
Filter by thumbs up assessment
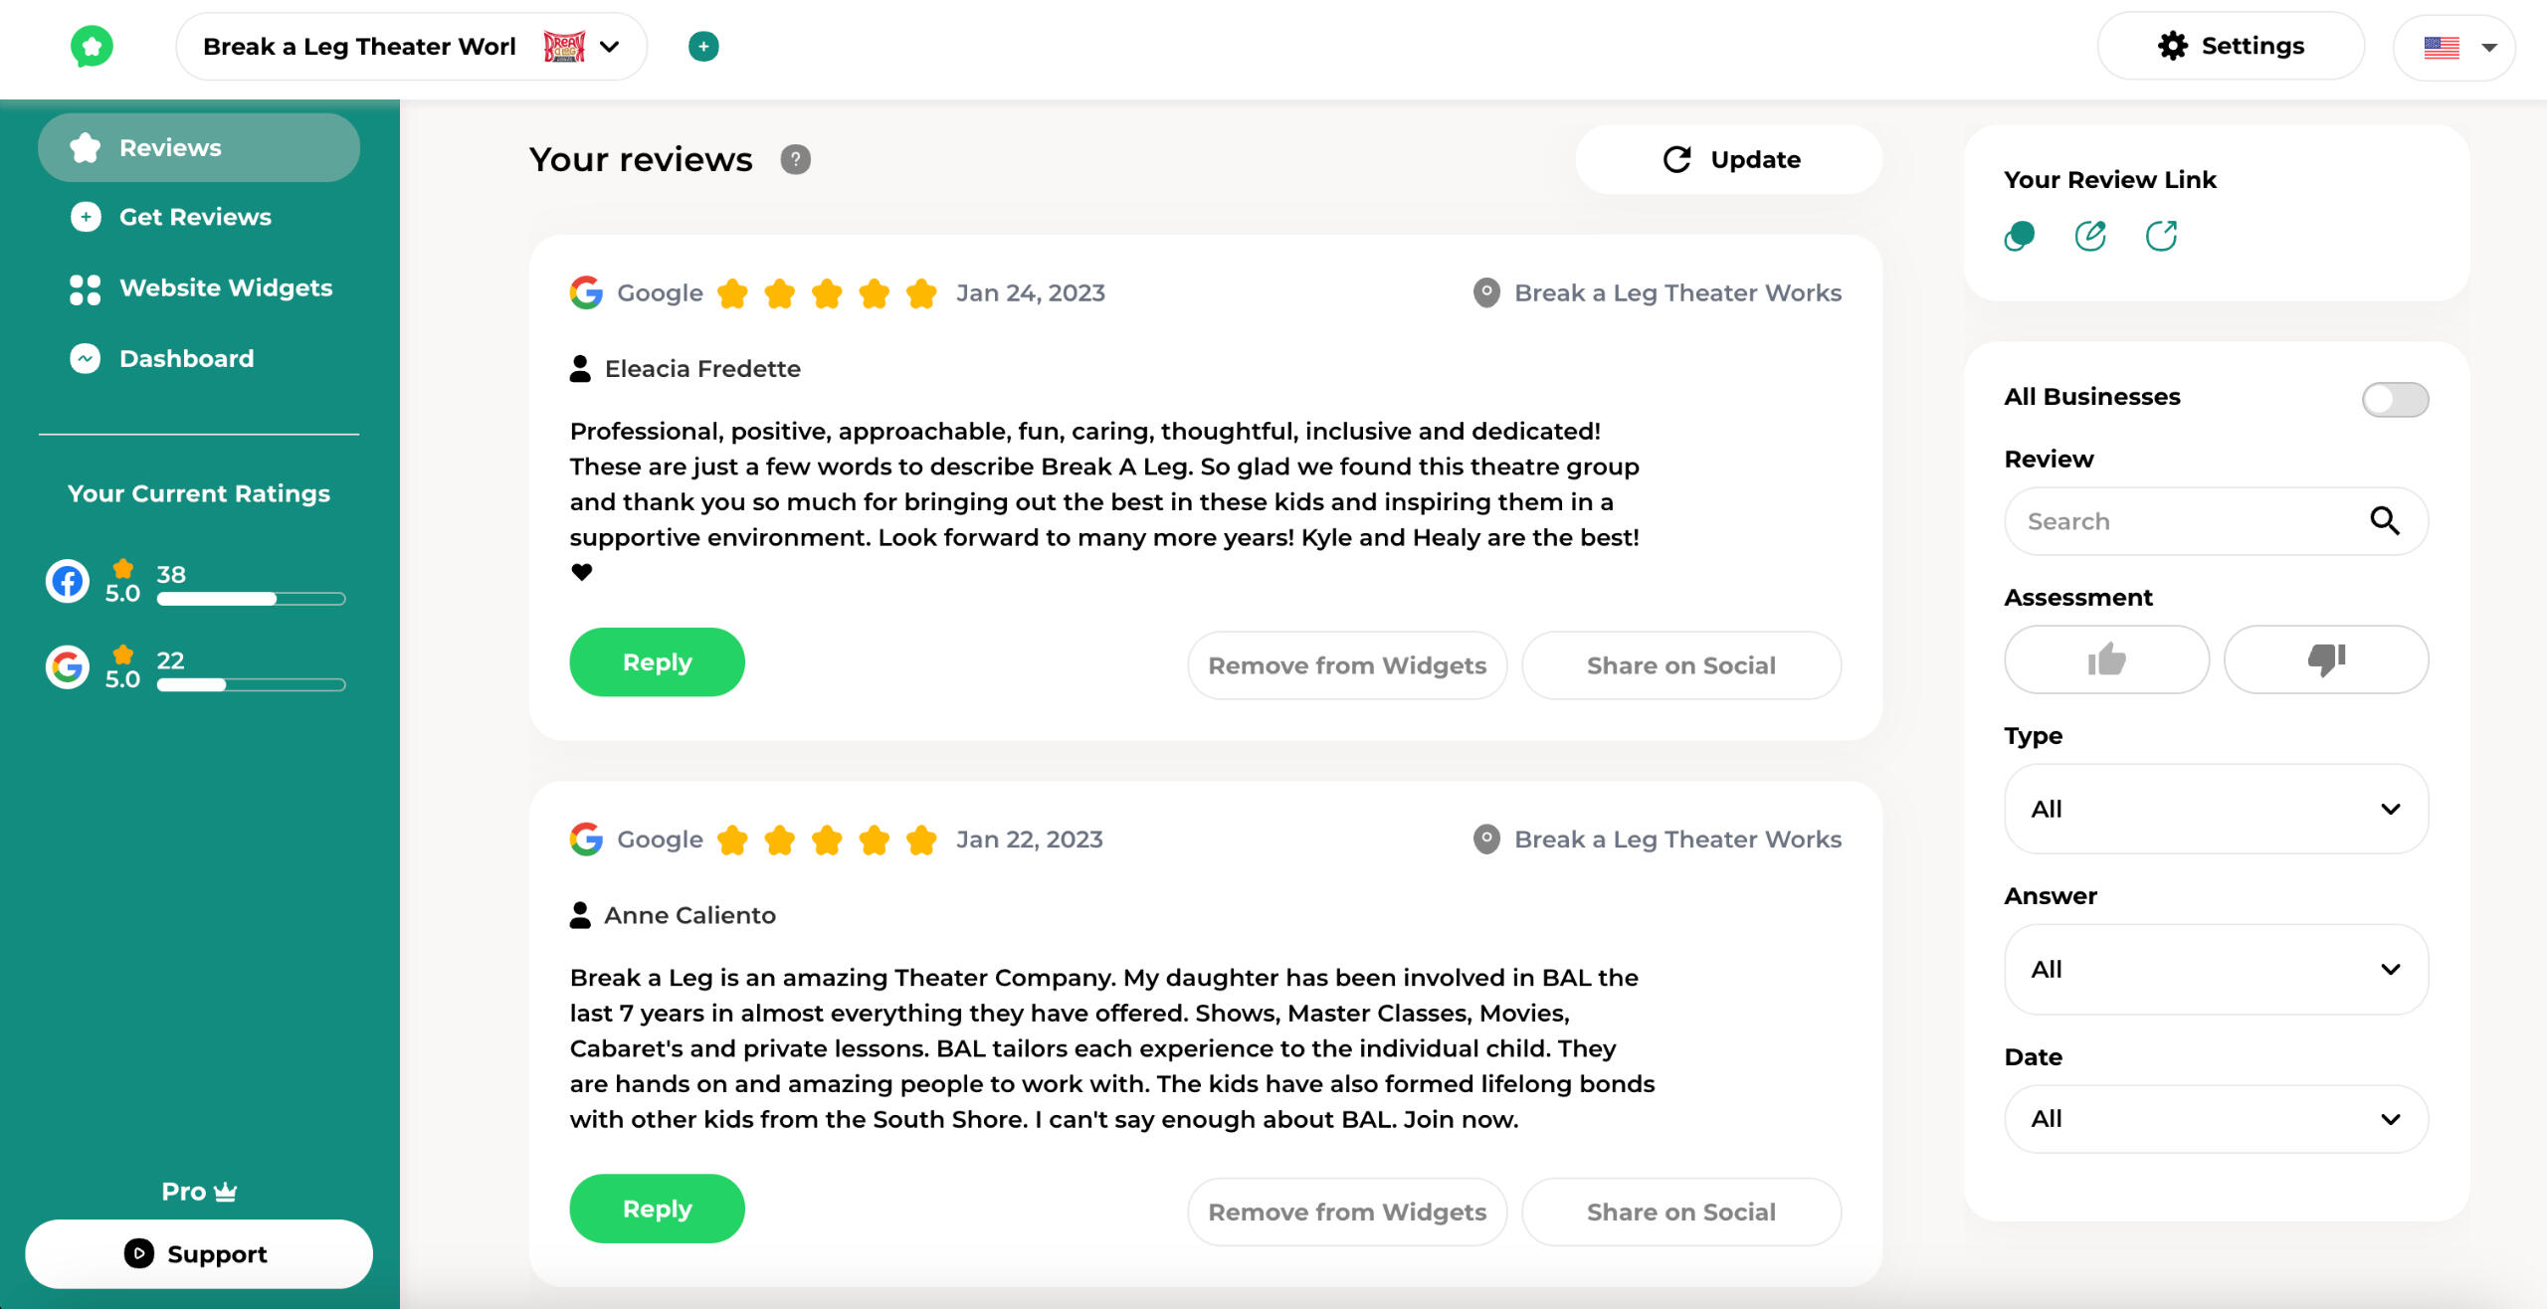2106,659
